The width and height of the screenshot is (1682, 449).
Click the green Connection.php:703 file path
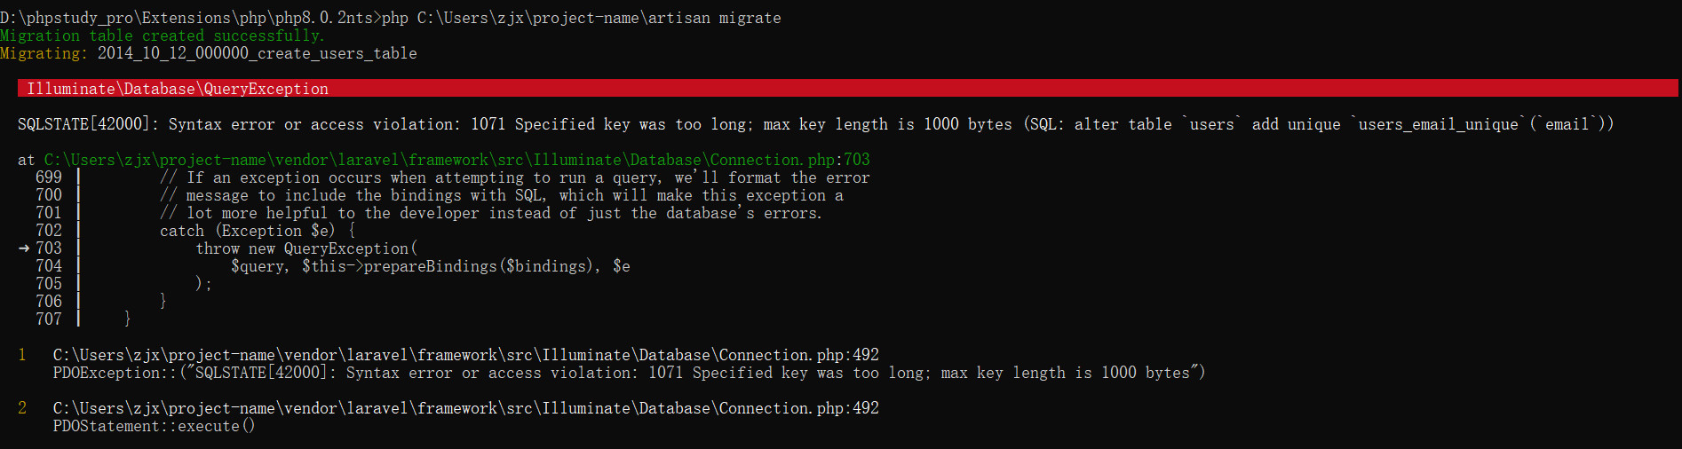(456, 160)
